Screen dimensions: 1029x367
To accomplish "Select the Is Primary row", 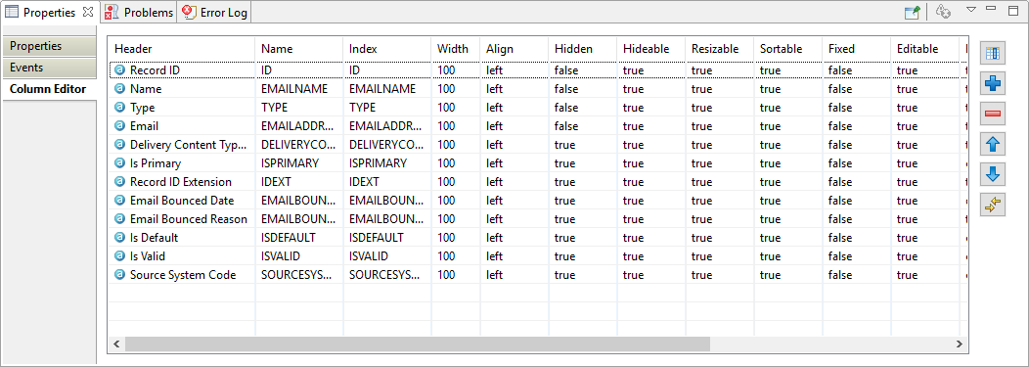I will coord(536,162).
